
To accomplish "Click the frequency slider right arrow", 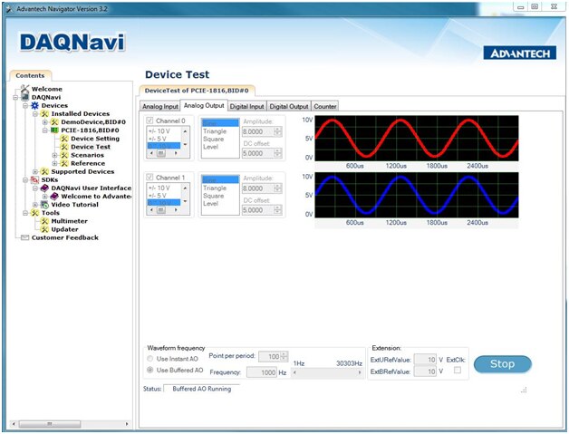I will tap(360, 372).
